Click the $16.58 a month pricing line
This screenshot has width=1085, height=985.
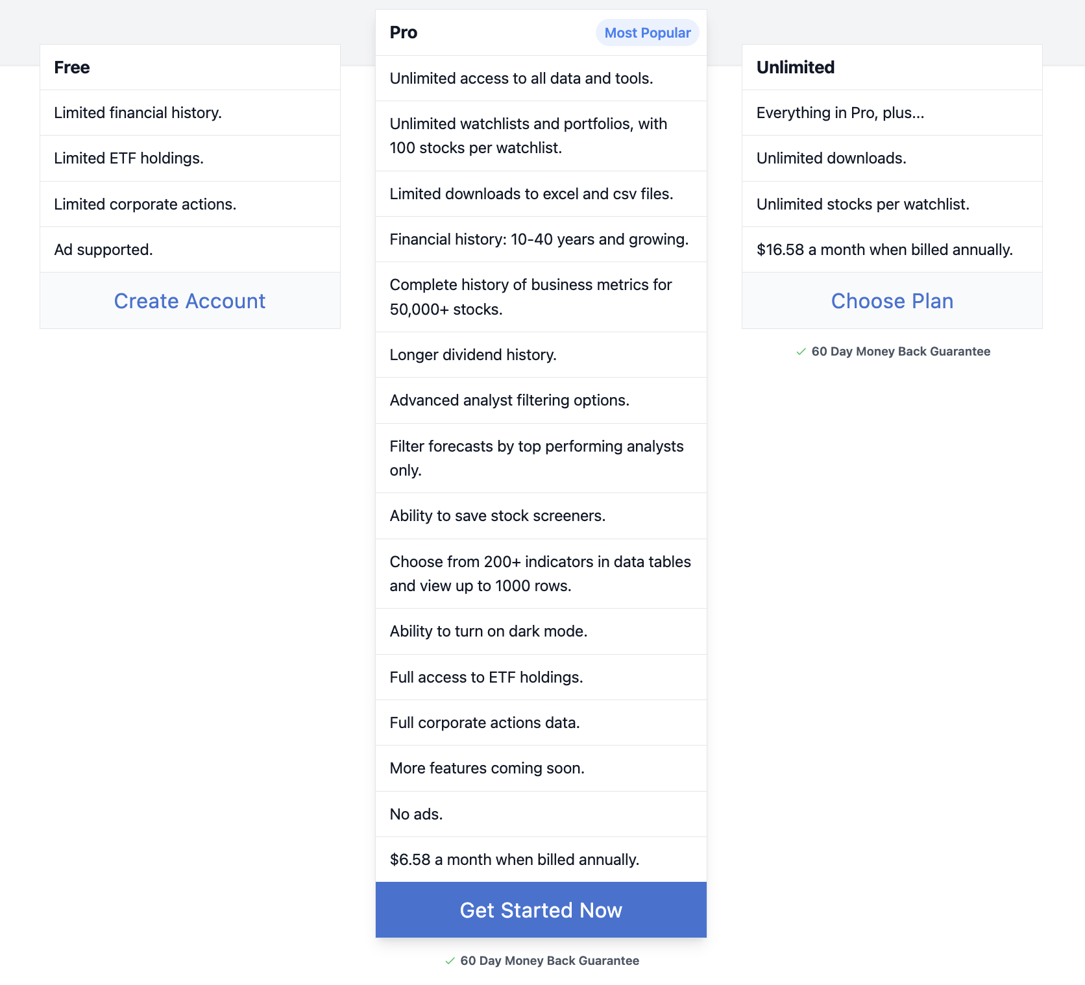pos(884,250)
